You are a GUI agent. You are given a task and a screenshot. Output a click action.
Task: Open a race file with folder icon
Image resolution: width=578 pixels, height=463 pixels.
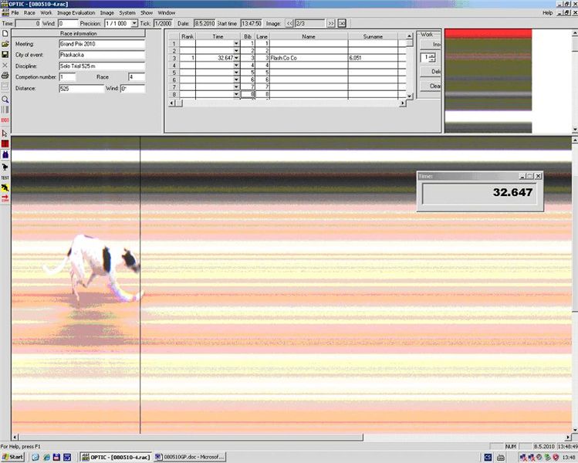tap(5, 44)
